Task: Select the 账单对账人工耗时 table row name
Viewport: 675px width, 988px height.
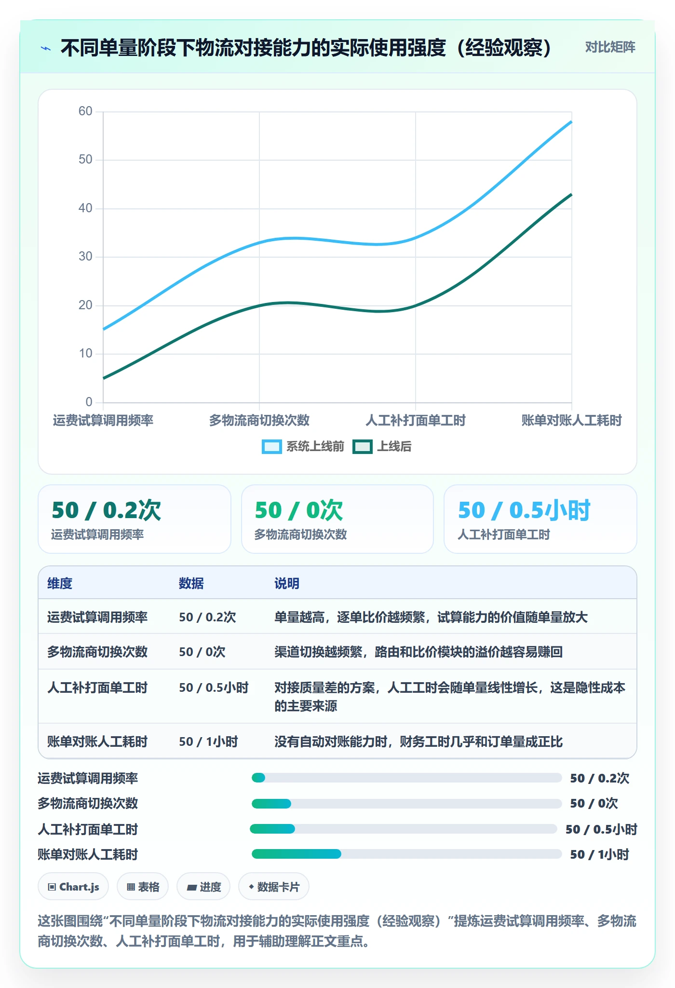Action: (x=97, y=741)
